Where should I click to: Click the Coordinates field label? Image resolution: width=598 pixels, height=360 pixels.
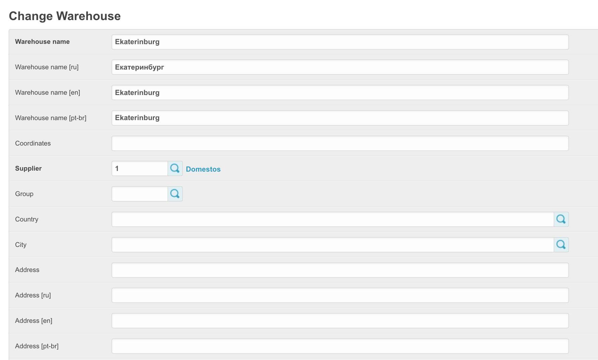33,143
